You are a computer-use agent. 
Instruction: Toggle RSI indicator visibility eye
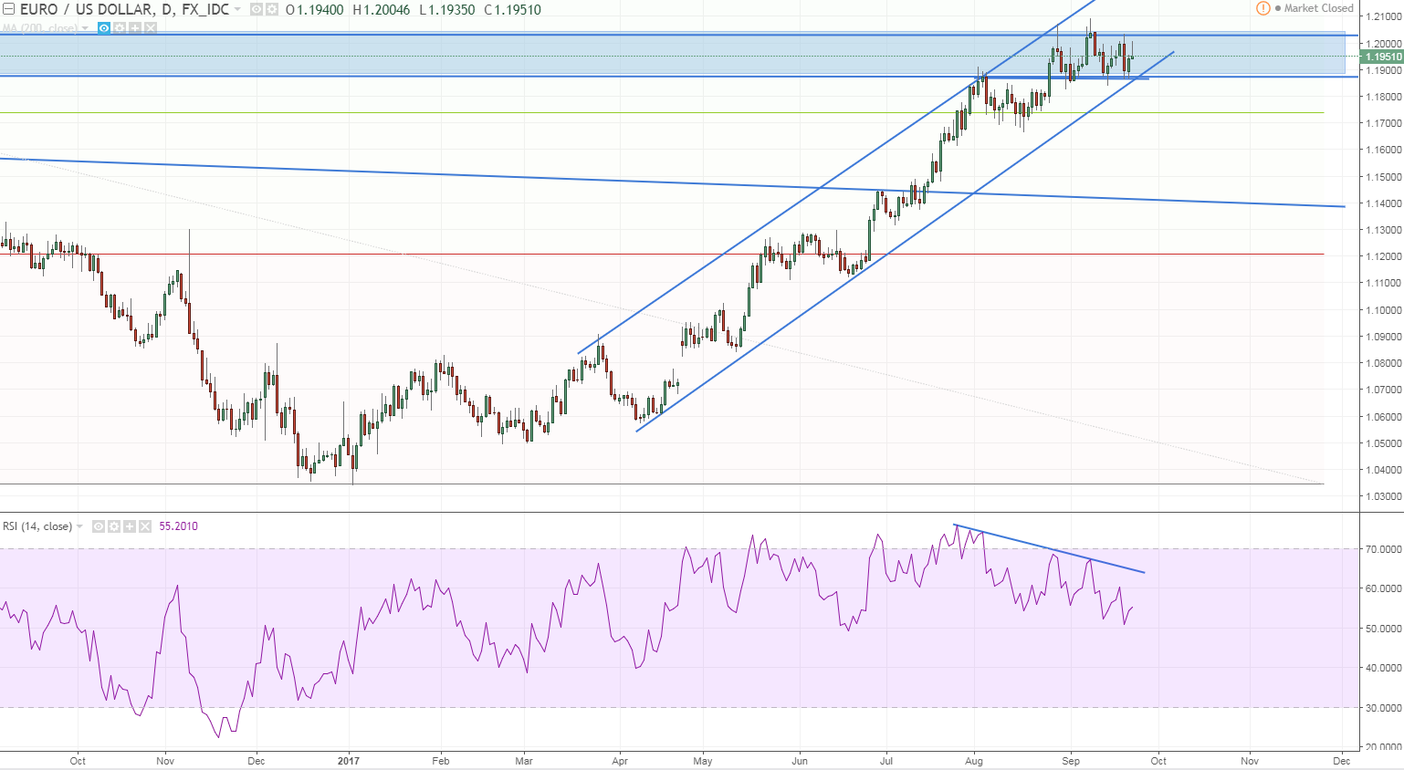99,526
